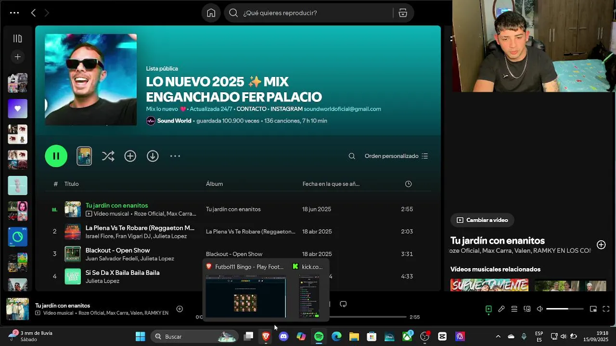616x346 pixels.
Task: Open Liked Songs heart playlist in sidebar
Action: [17, 109]
